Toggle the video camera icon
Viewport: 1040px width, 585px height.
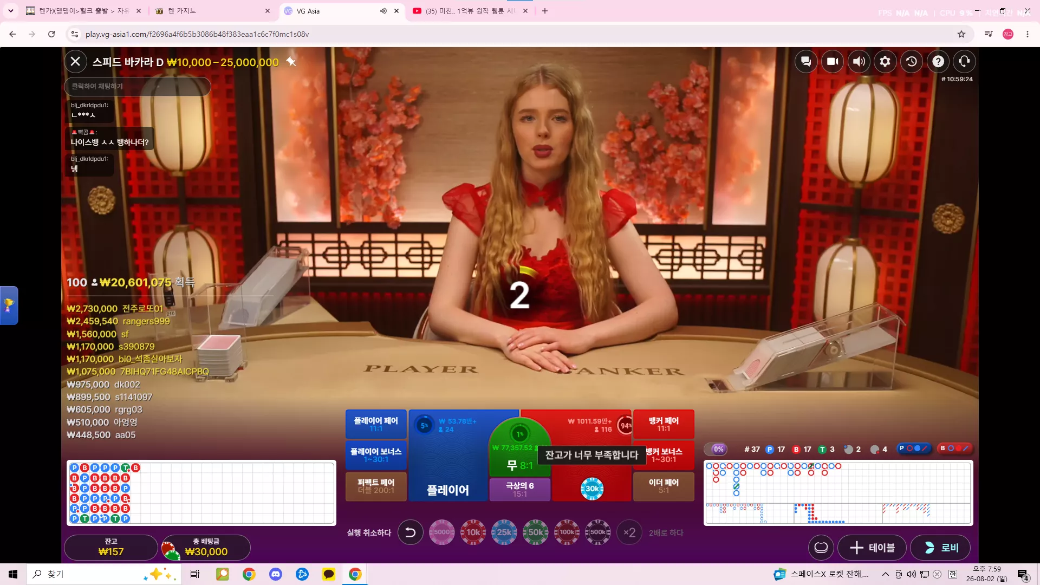[x=833, y=62]
